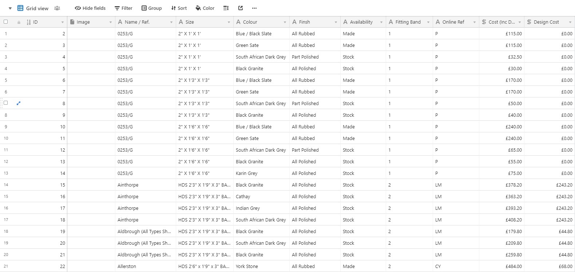Select the Name / Ref. column header
This screenshot has height=272, width=575.
point(146,22)
